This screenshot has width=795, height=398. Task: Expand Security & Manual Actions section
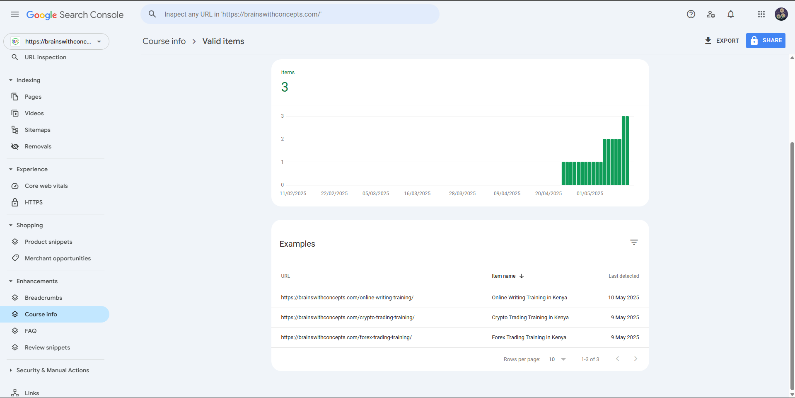(11, 370)
